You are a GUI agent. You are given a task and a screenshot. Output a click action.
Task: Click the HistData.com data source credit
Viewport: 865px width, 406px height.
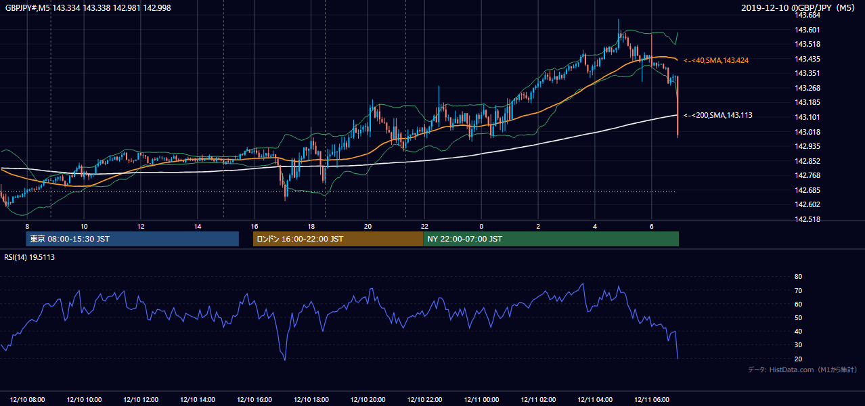[803, 369]
